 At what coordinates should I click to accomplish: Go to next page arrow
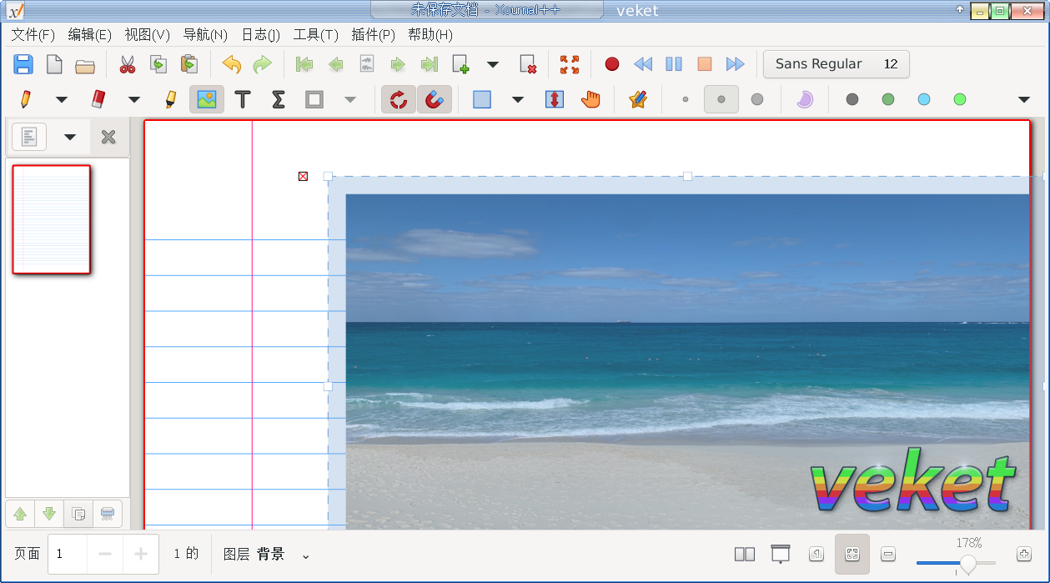(x=398, y=64)
